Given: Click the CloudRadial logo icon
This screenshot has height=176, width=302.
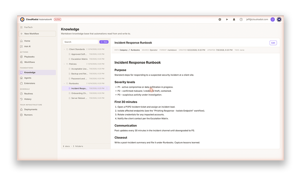Looking at the screenshot, I should pos(22,19).
